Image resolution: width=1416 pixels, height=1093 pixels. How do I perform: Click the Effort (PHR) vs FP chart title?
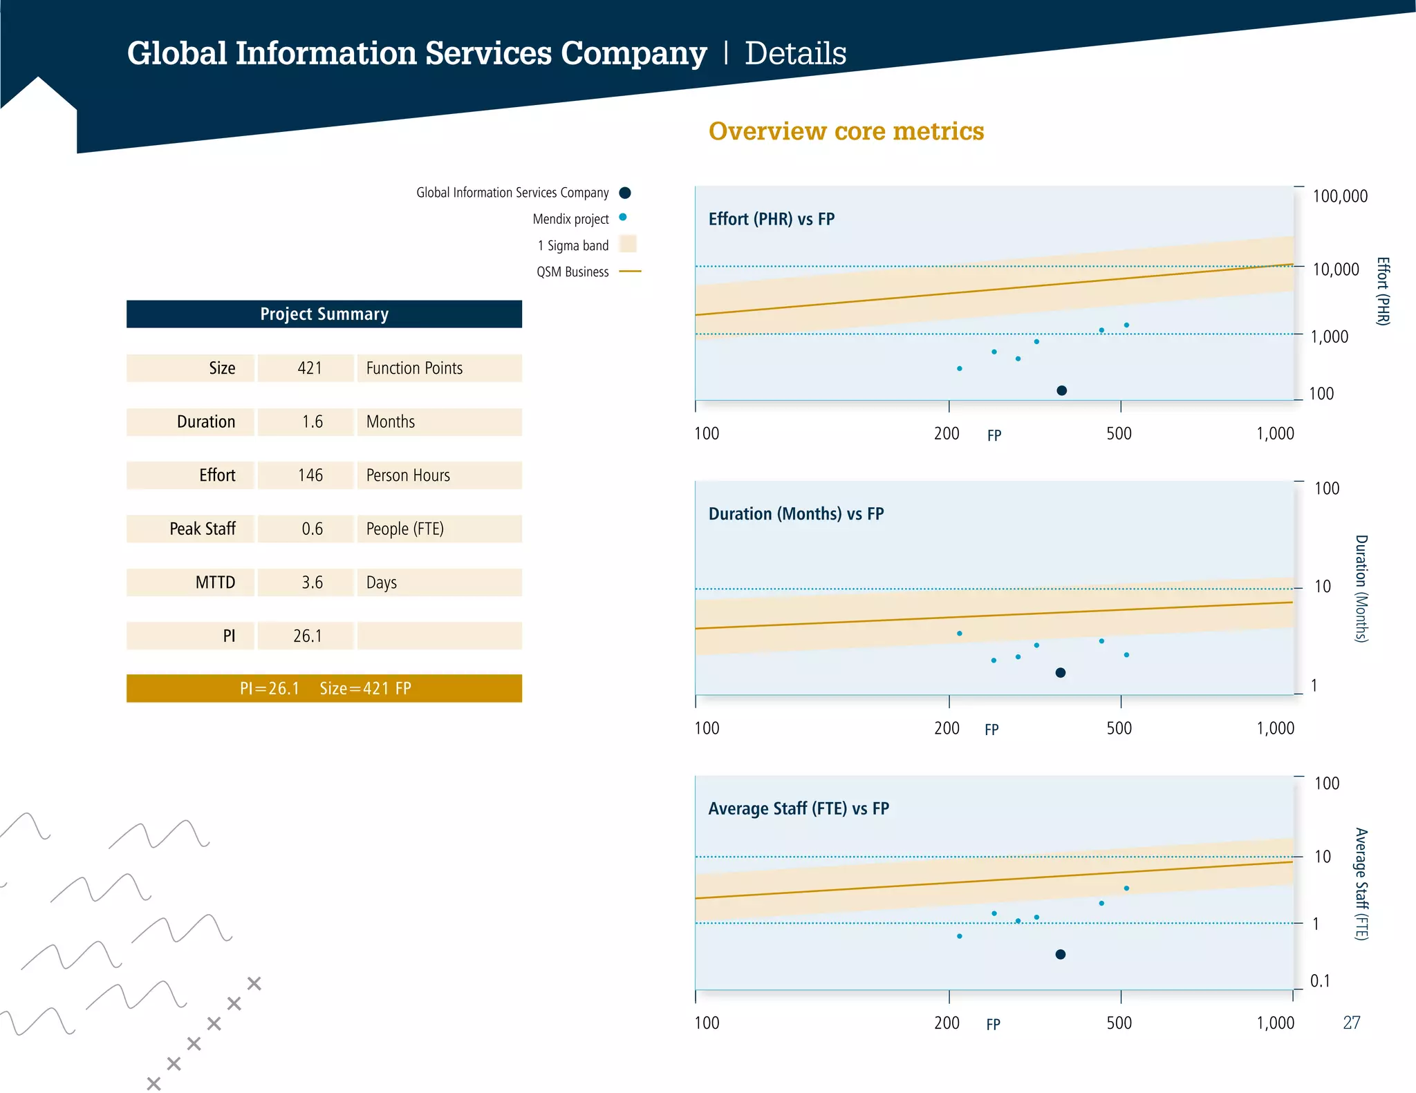click(772, 219)
